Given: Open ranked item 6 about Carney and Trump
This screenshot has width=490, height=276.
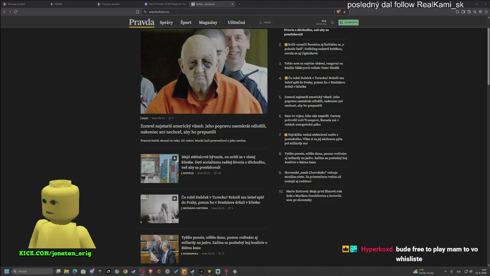Looking at the screenshot, I should click(313, 120).
